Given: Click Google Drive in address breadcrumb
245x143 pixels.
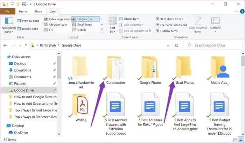Looking at the screenshot, I should [71, 45].
